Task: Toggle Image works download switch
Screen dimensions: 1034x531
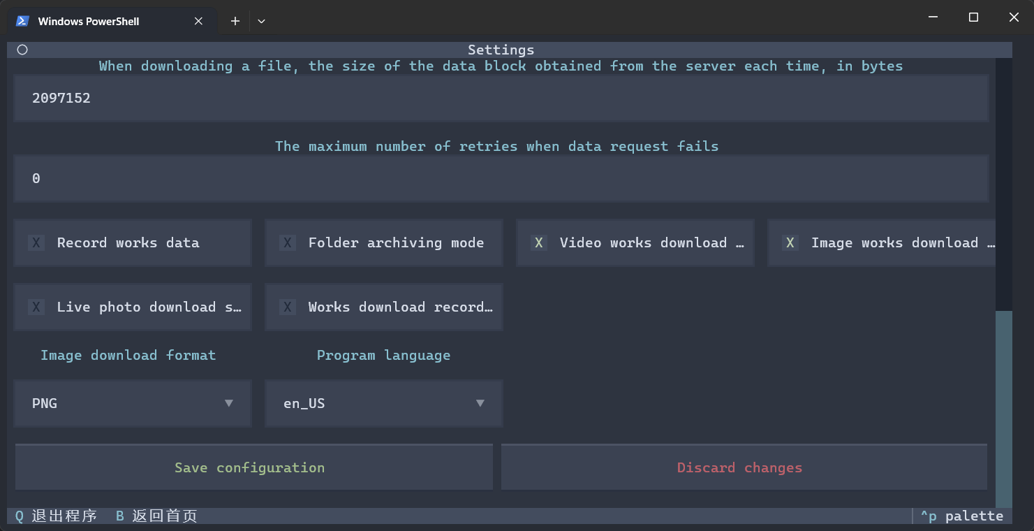Action: [790, 242]
